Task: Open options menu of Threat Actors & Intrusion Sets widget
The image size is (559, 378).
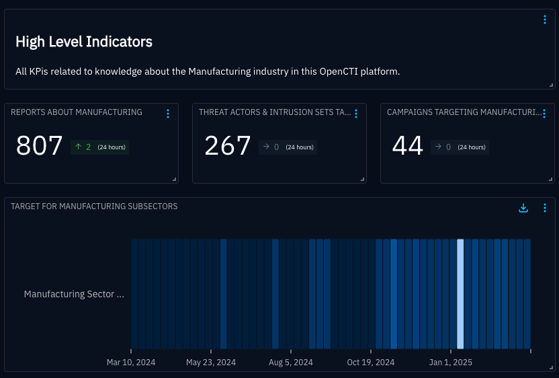Action: tap(356, 114)
